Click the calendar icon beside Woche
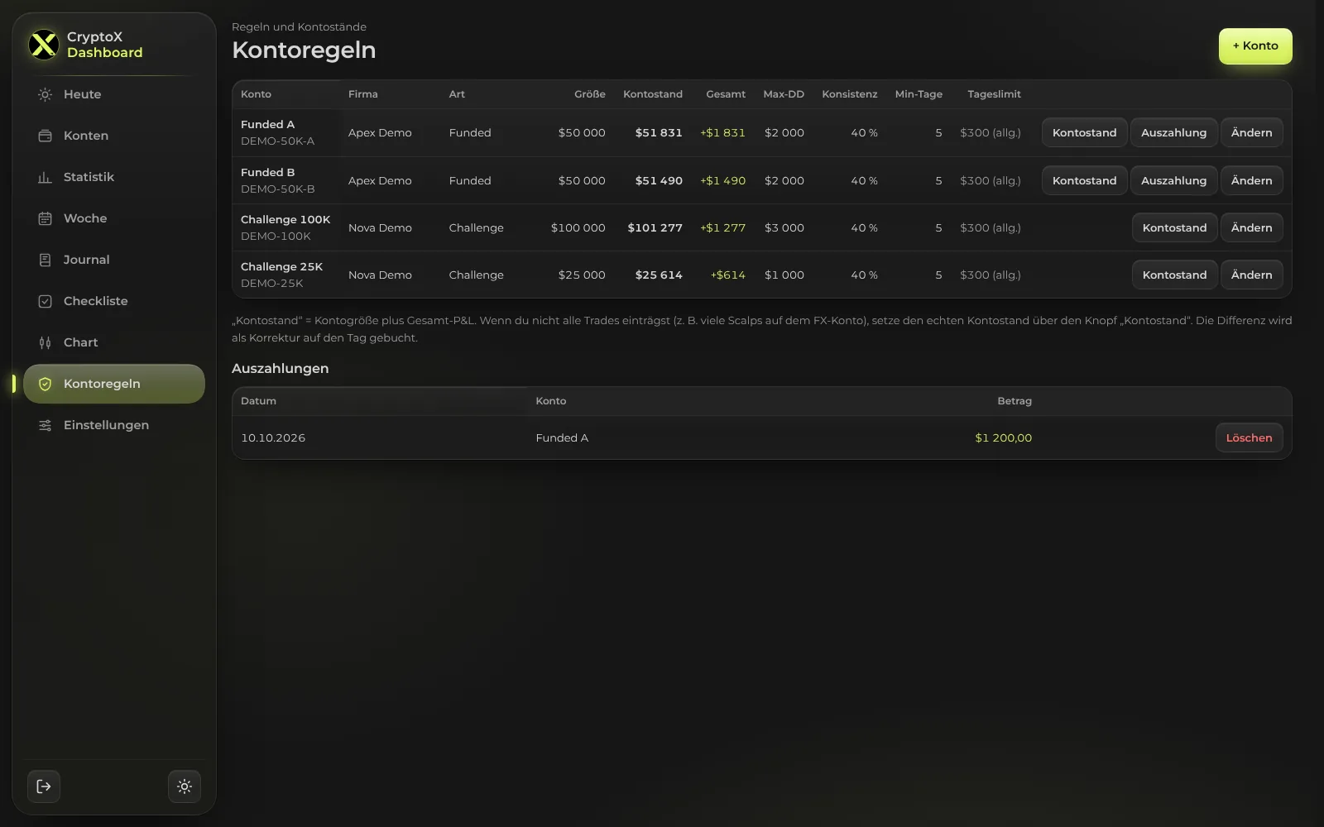 [46, 218]
